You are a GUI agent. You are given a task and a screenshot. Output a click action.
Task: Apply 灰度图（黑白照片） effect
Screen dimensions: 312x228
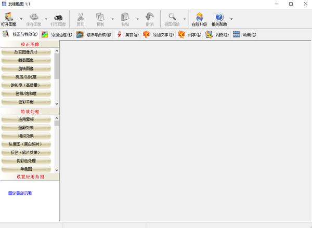[x=26, y=144]
